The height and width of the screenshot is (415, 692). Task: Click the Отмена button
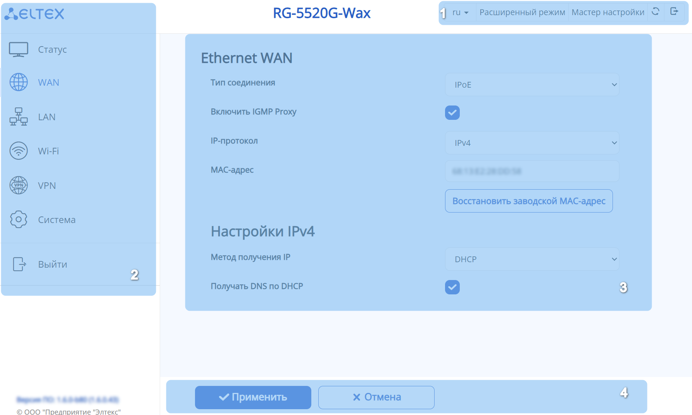pos(376,397)
